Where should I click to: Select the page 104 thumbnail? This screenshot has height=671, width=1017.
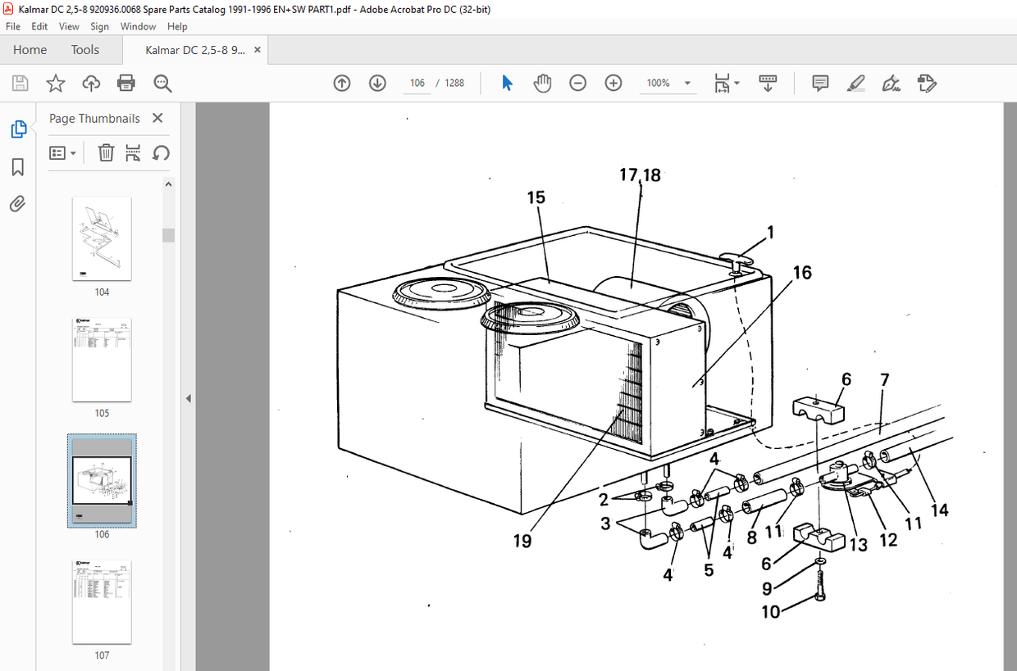point(102,238)
